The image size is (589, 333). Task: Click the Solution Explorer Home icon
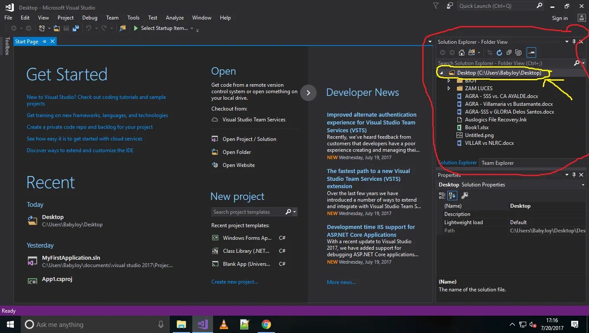coord(462,52)
